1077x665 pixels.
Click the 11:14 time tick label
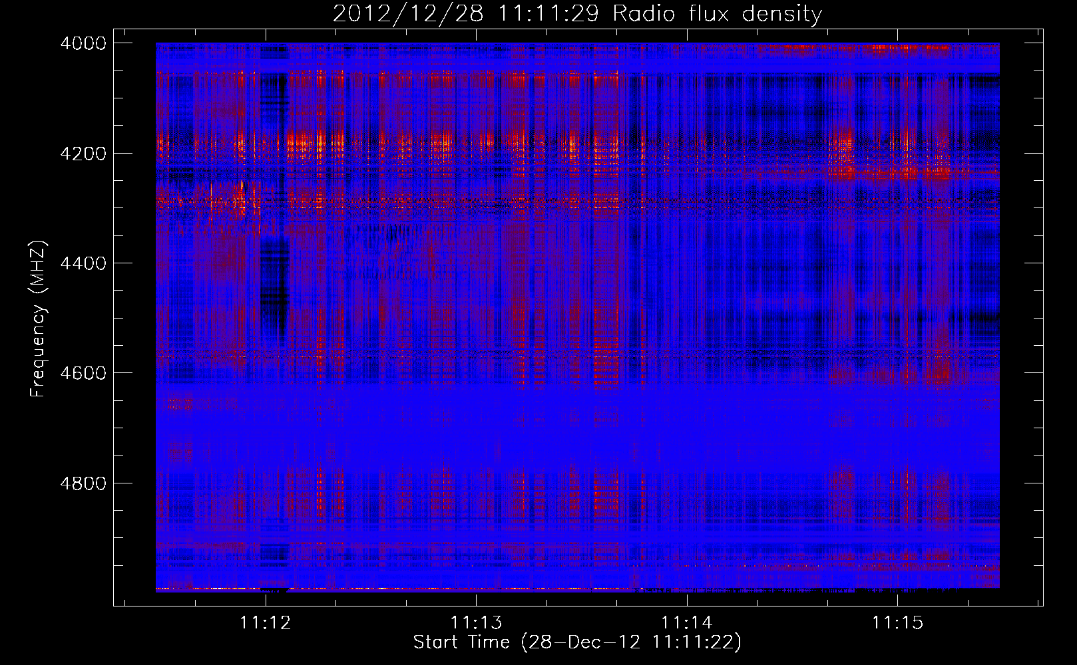pyautogui.click(x=687, y=622)
